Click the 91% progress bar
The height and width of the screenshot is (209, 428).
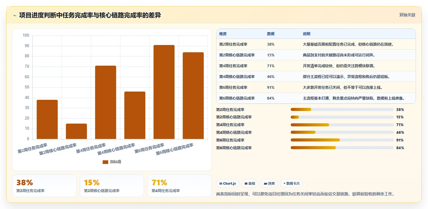pos(342,140)
